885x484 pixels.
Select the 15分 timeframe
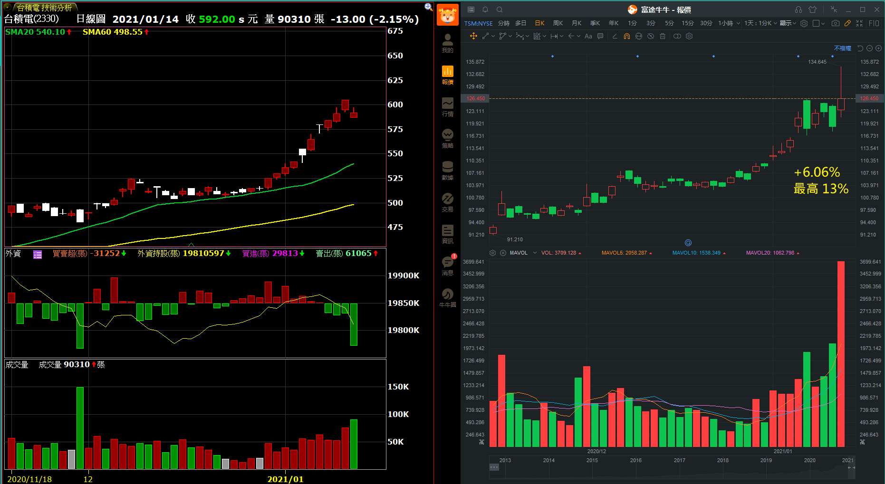click(x=687, y=23)
